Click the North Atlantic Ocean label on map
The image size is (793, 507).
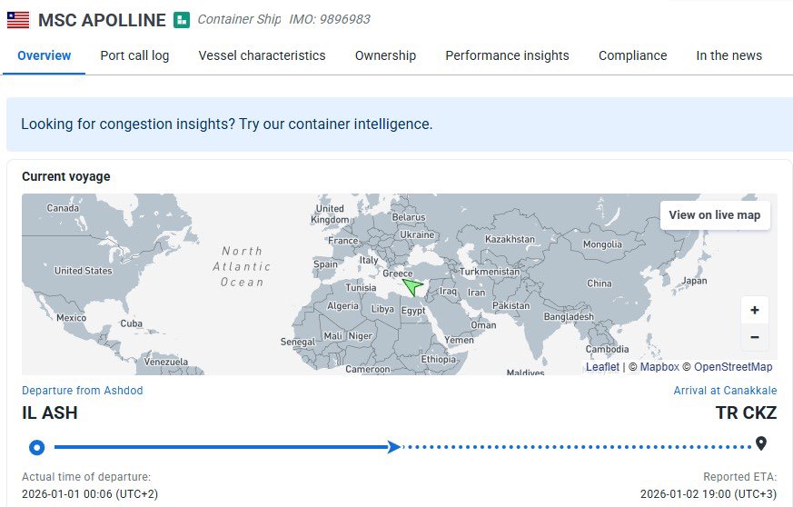(x=242, y=266)
